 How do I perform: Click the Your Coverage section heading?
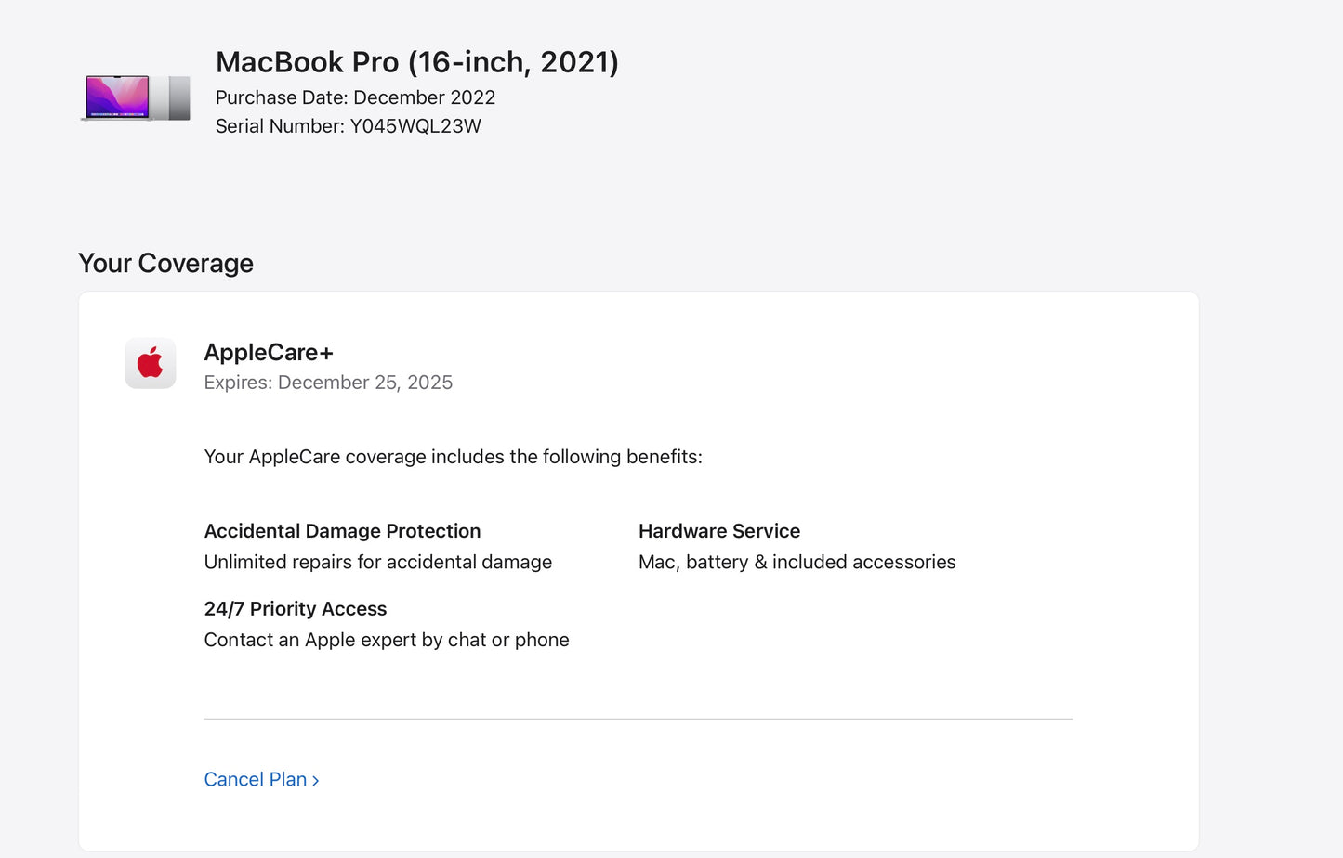point(165,264)
